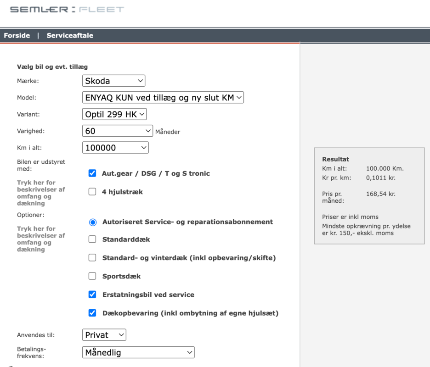Open the Anvendes til dropdown Privat
The width and height of the screenshot is (430, 367).
point(104,335)
